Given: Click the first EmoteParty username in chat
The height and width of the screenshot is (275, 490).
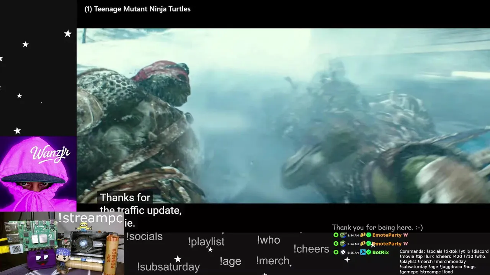Looking at the screenshot, I should (x=387, y=235).
